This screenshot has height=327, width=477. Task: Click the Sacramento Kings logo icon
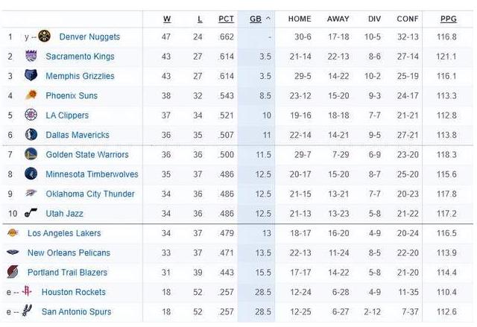31,57
